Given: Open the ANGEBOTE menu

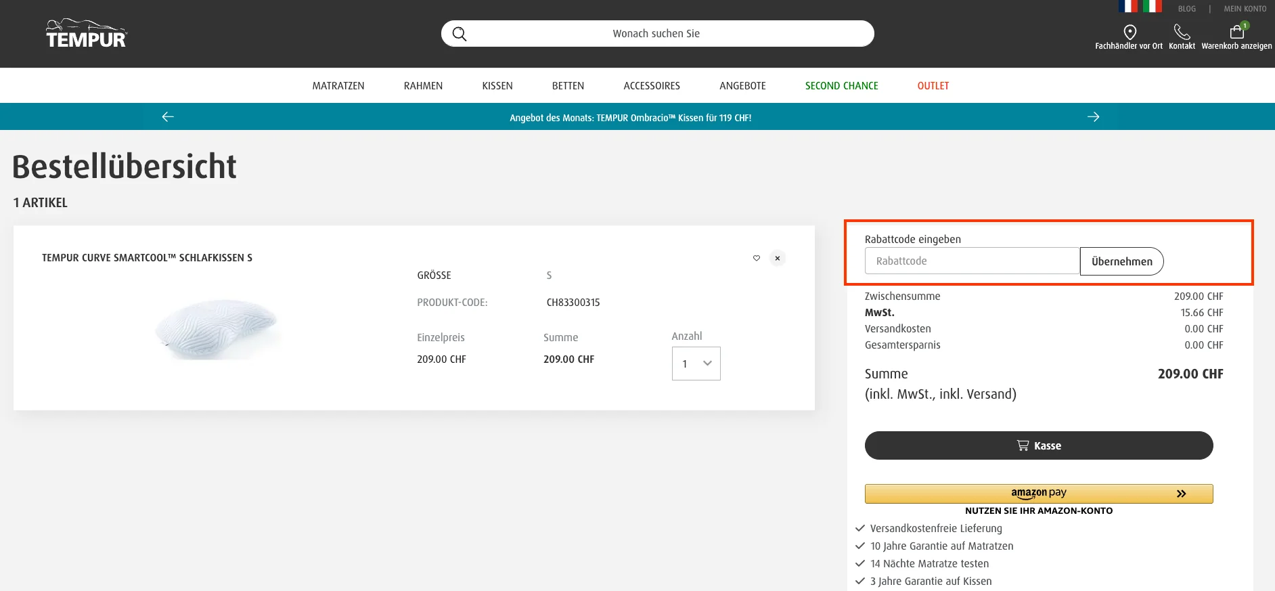Looking at the screenshot, I should pyautogui.click(x=742, y=86).
